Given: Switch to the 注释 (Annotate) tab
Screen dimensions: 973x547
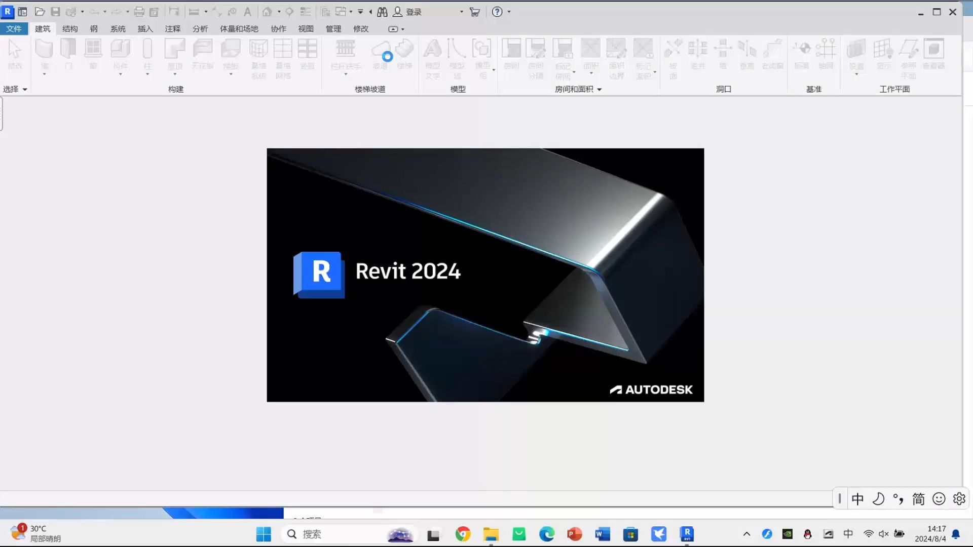Looking at the screenshot, I should point(173,29).
